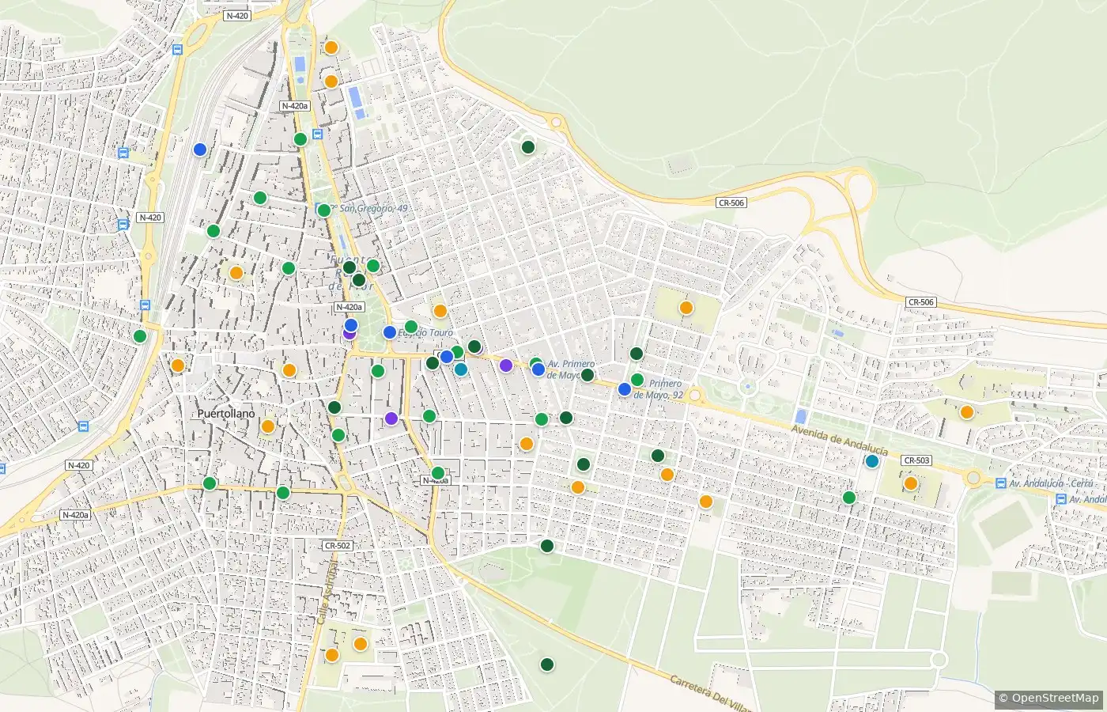The width and height of the screenshot is (1107, 712).
Task: Click the orange marker beside the football stadium
Action: point(911,483)
